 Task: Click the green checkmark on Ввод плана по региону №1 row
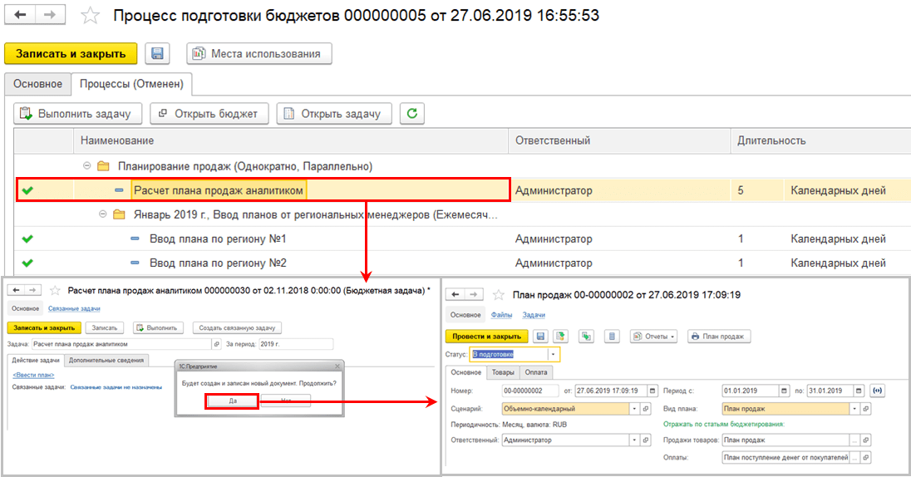tap(27, 238)
